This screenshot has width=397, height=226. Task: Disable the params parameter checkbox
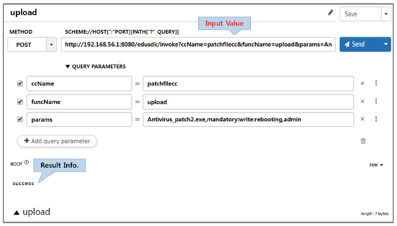(x=20, y=119)
